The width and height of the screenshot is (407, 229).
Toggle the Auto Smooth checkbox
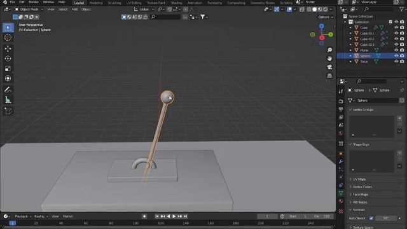pyautogui.click(x=371, y=218)
